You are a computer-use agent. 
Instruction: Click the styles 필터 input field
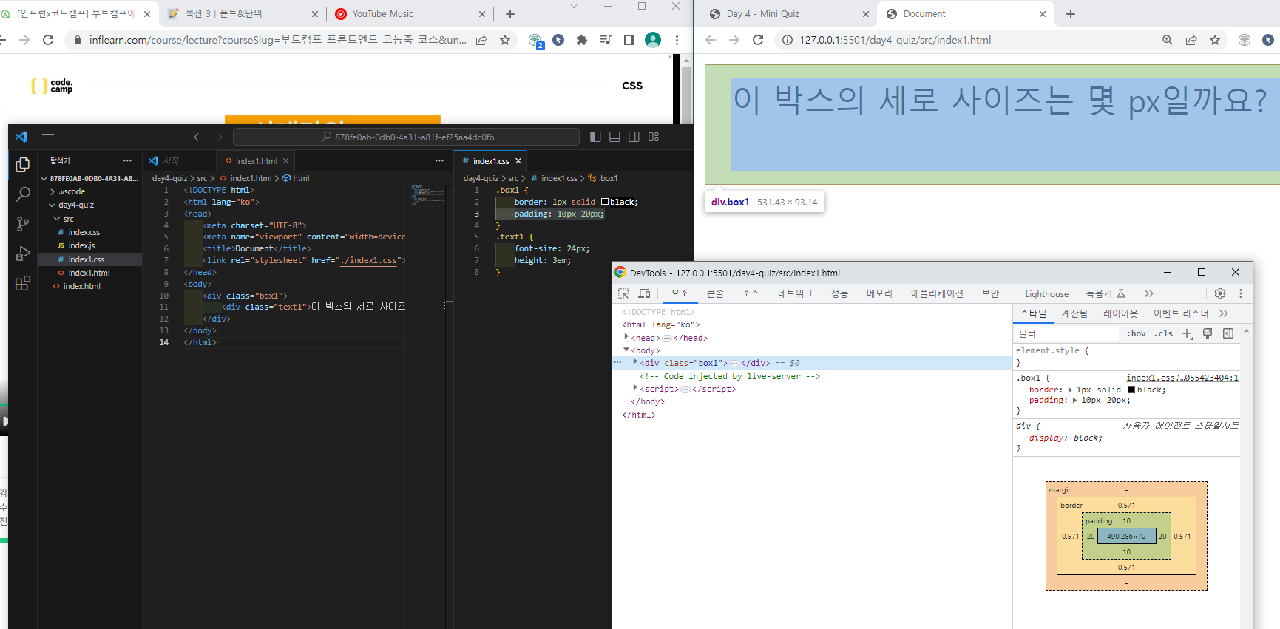coord(1068,333)
